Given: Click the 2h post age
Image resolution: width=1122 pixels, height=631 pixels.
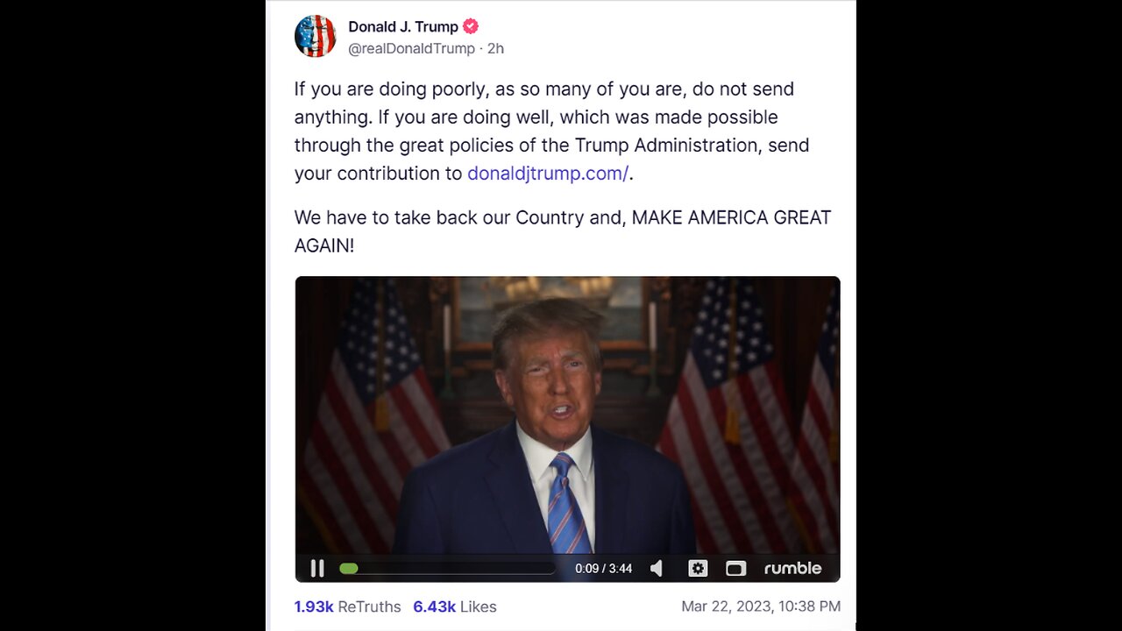Looking at the screenshot, I should [x=495, y=49].
